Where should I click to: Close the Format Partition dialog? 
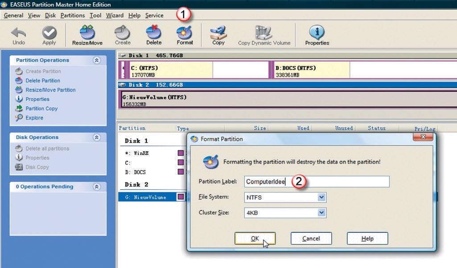point(423,137)
